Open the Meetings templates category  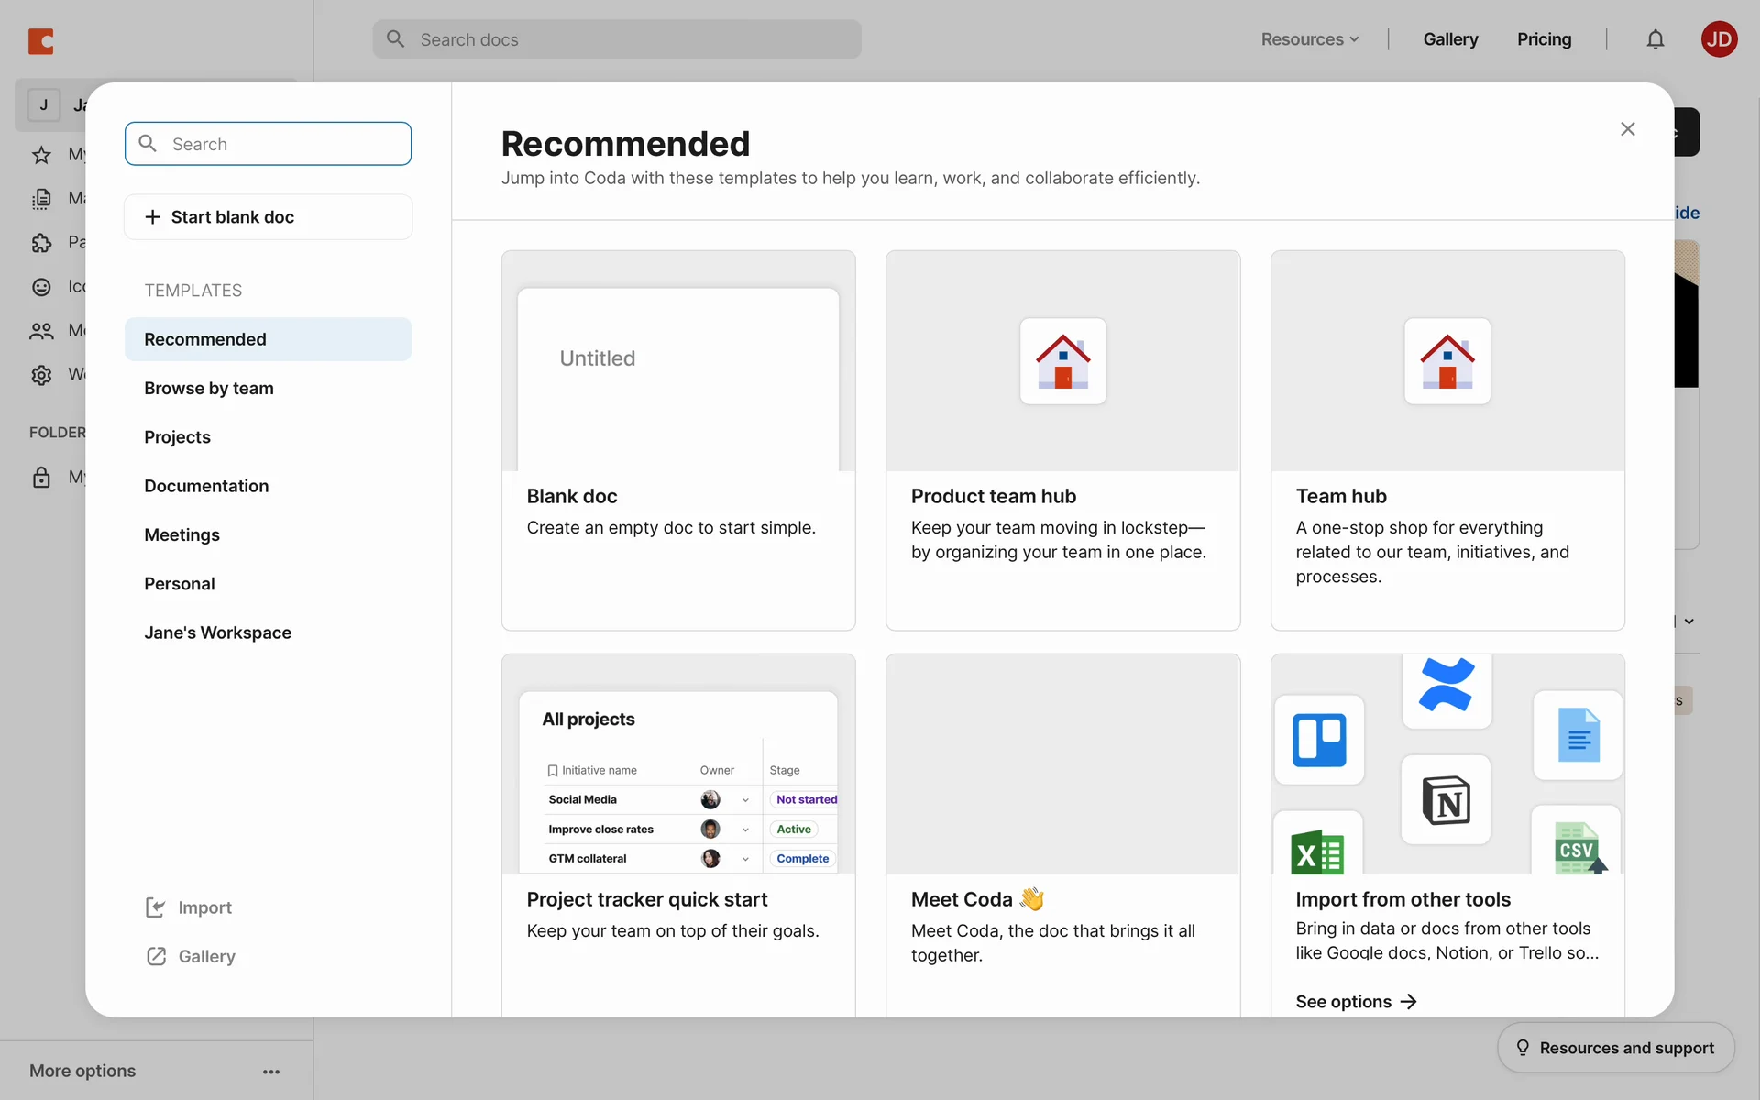click(181, 534)
